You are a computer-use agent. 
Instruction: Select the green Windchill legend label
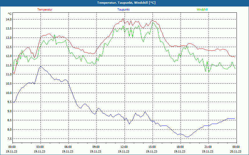[202, 10]
